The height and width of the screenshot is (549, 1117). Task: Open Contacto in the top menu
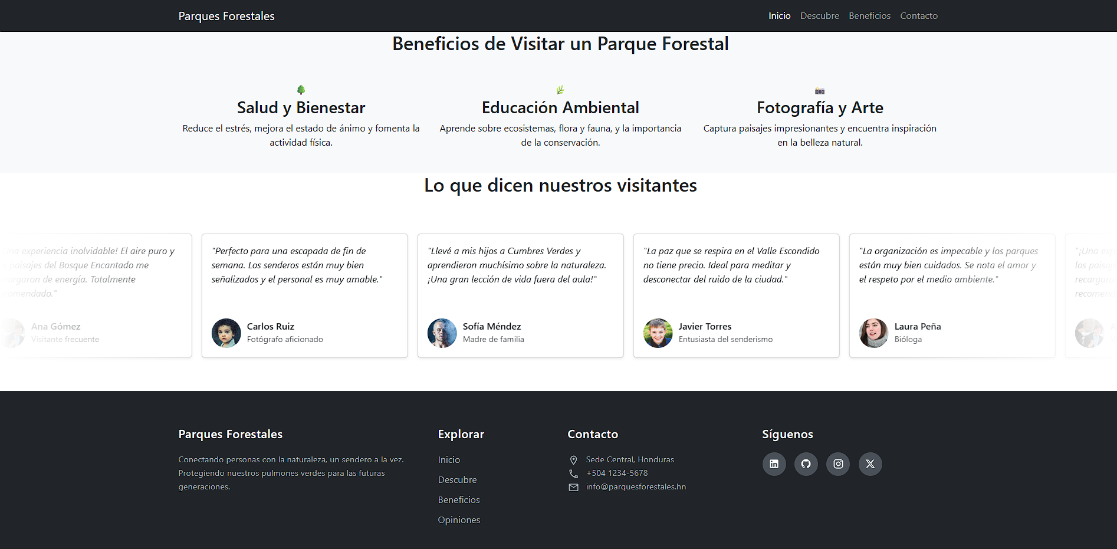pos(919,15)
